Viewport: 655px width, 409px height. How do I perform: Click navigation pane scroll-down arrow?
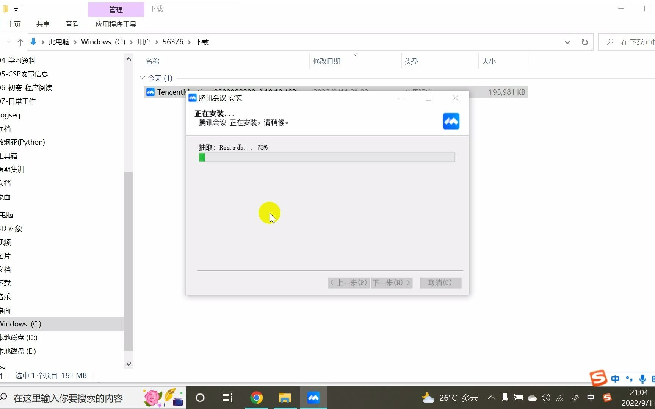tap(128, 364)
